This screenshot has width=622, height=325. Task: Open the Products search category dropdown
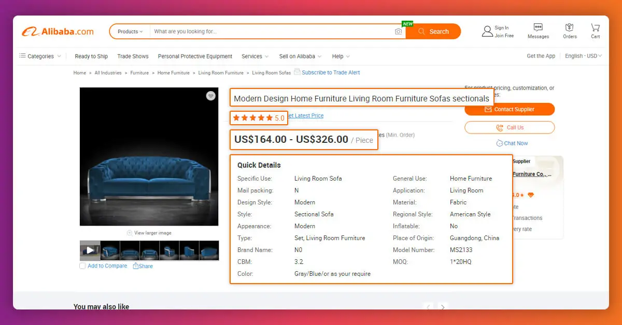tap(130, 32)
